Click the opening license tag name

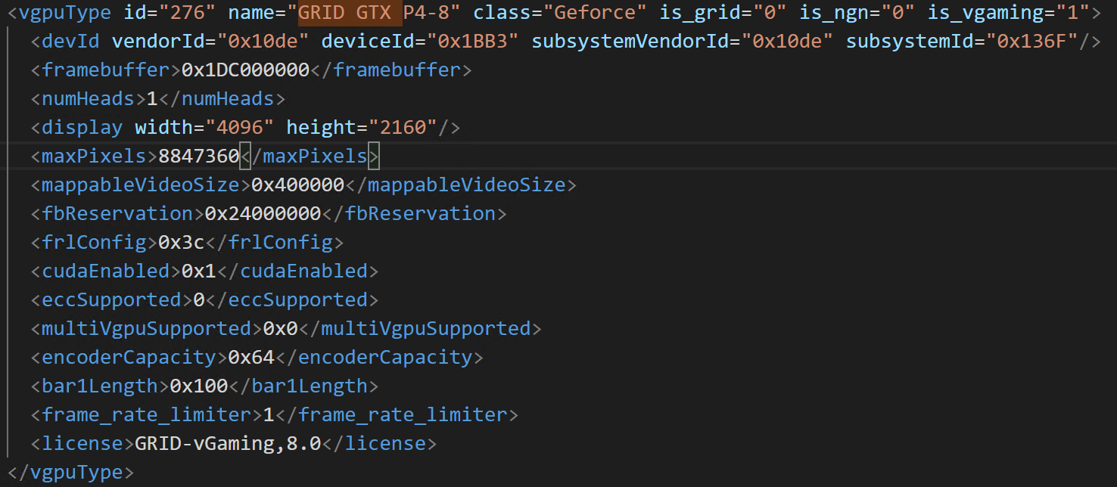(x=82, y=443)
